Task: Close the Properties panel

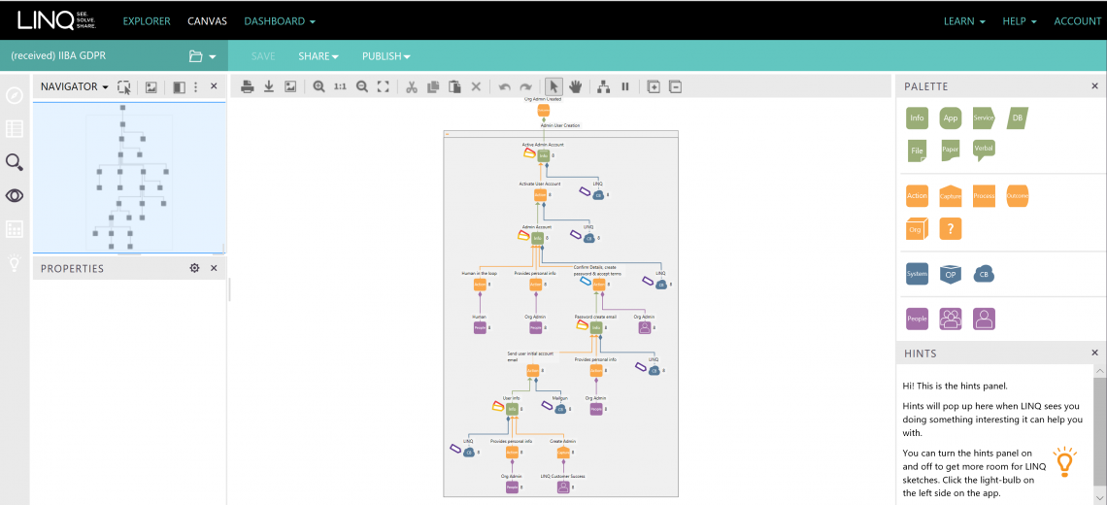Action: (x=214, y=268)
